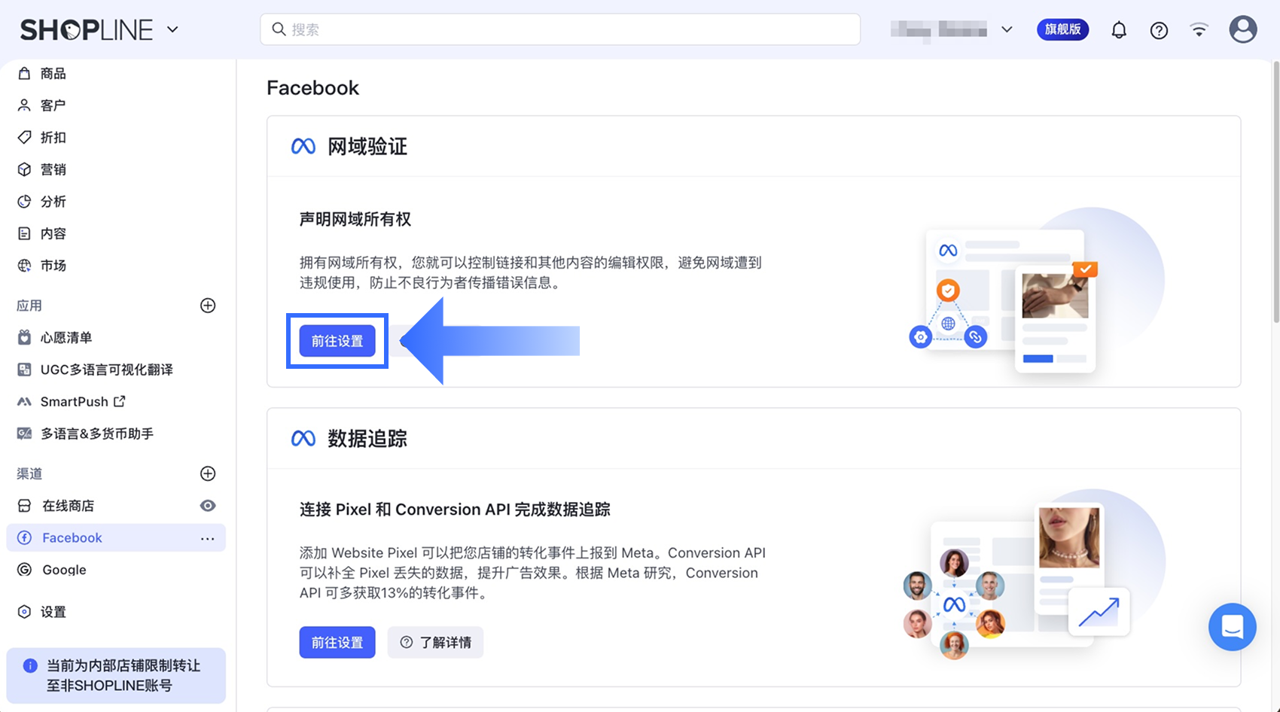Click the 客户 person icon
This screenshot has height=712, width=1280.
click(25, 105)
